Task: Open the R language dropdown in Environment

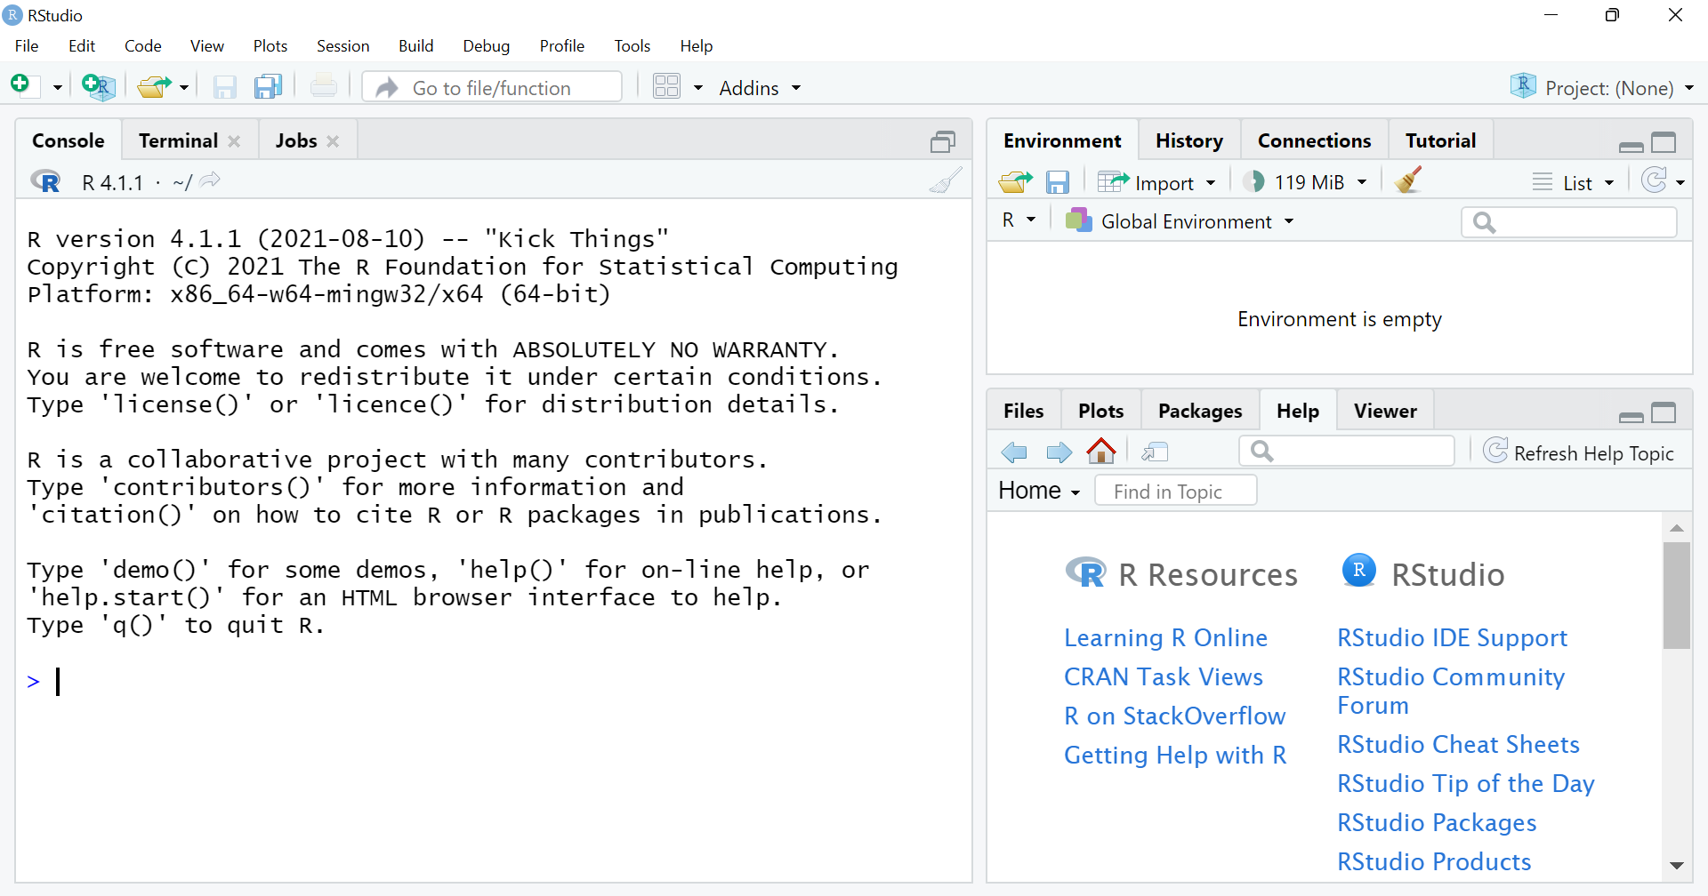Action: (1019, 220)
